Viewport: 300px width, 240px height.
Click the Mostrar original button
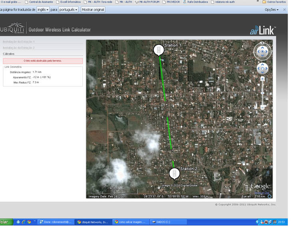tap(93, 10)
